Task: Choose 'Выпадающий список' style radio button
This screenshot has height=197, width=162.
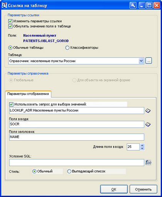Action: [x=69, y=171]
